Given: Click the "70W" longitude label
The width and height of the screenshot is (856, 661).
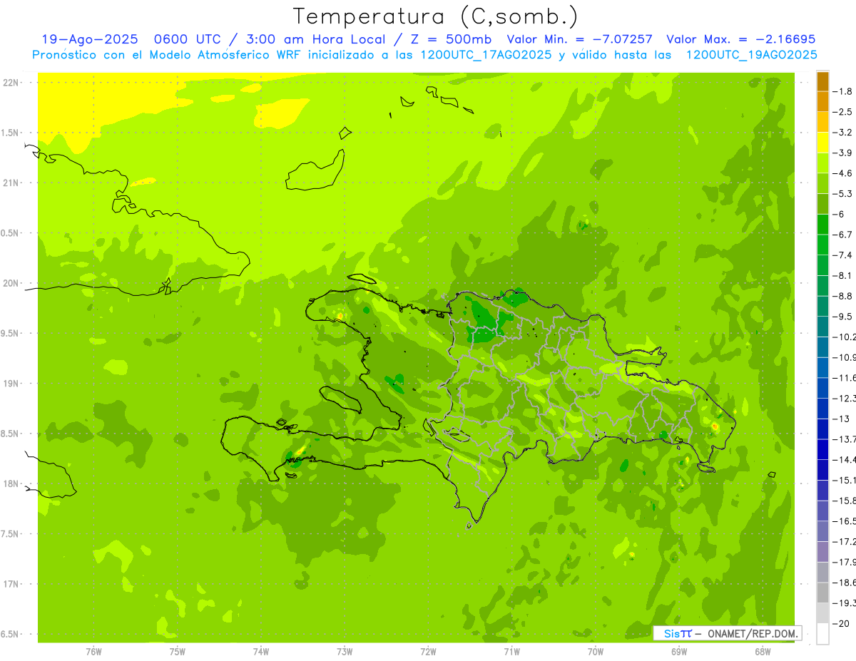Looking at the screenshot, I should [595, 652].
